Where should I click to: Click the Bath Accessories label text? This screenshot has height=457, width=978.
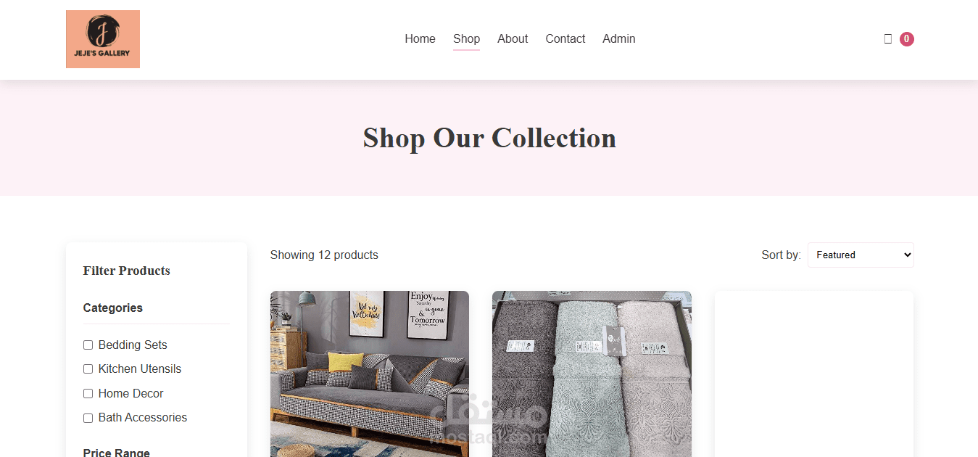[142, 418]
